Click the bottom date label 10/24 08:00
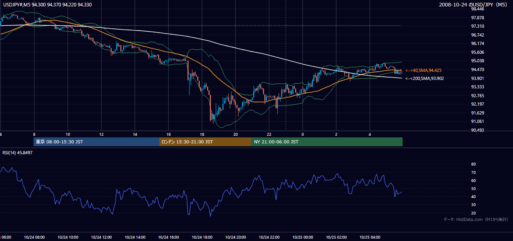Viewport: 513px width, 241px height. click(x=34, y=237)
